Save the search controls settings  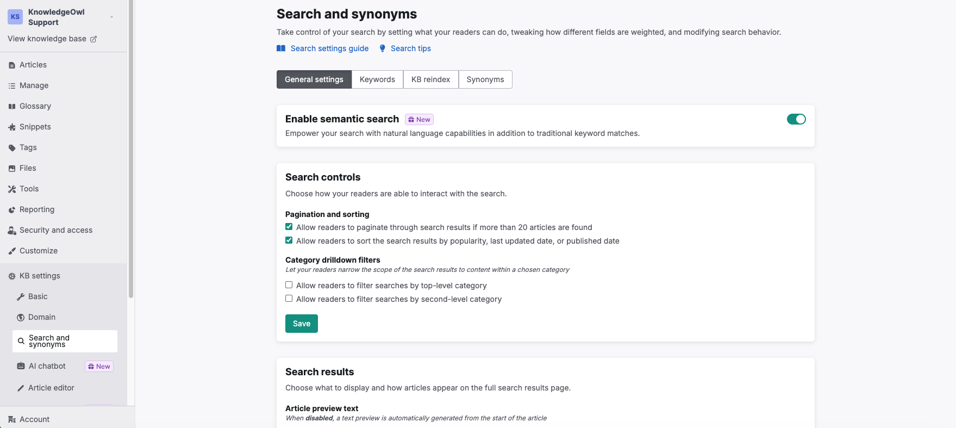click(302, 324)
